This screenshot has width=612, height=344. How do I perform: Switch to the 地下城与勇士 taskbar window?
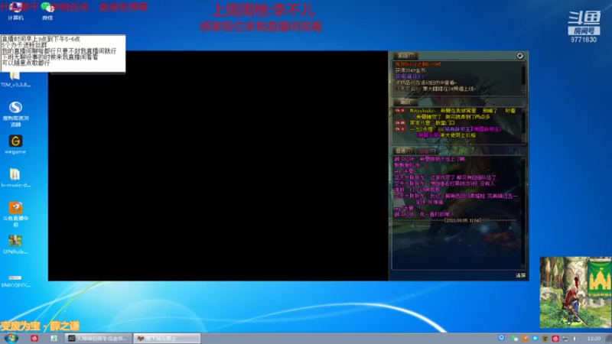pyautogui.click(x=167, y=338)
